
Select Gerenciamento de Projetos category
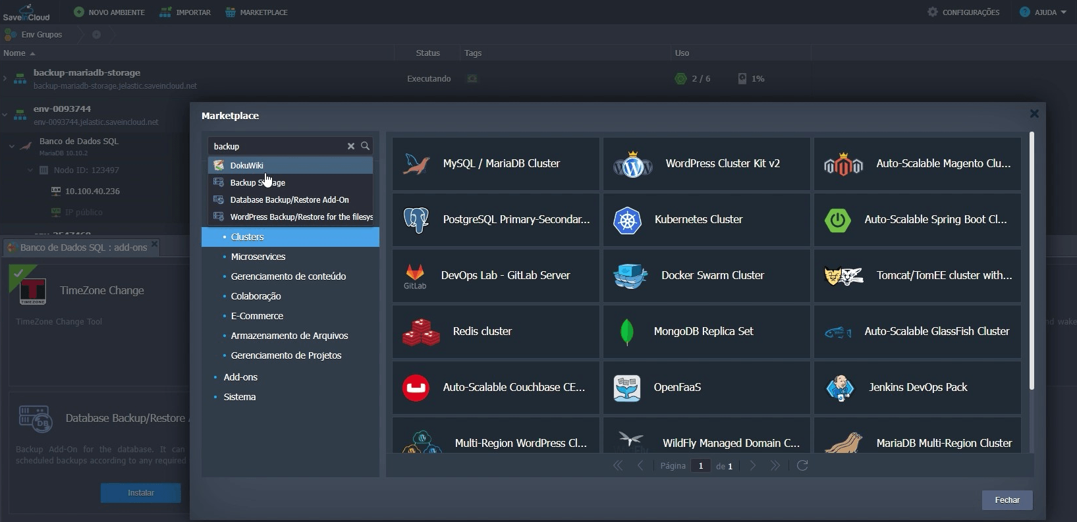pos(286,355)
